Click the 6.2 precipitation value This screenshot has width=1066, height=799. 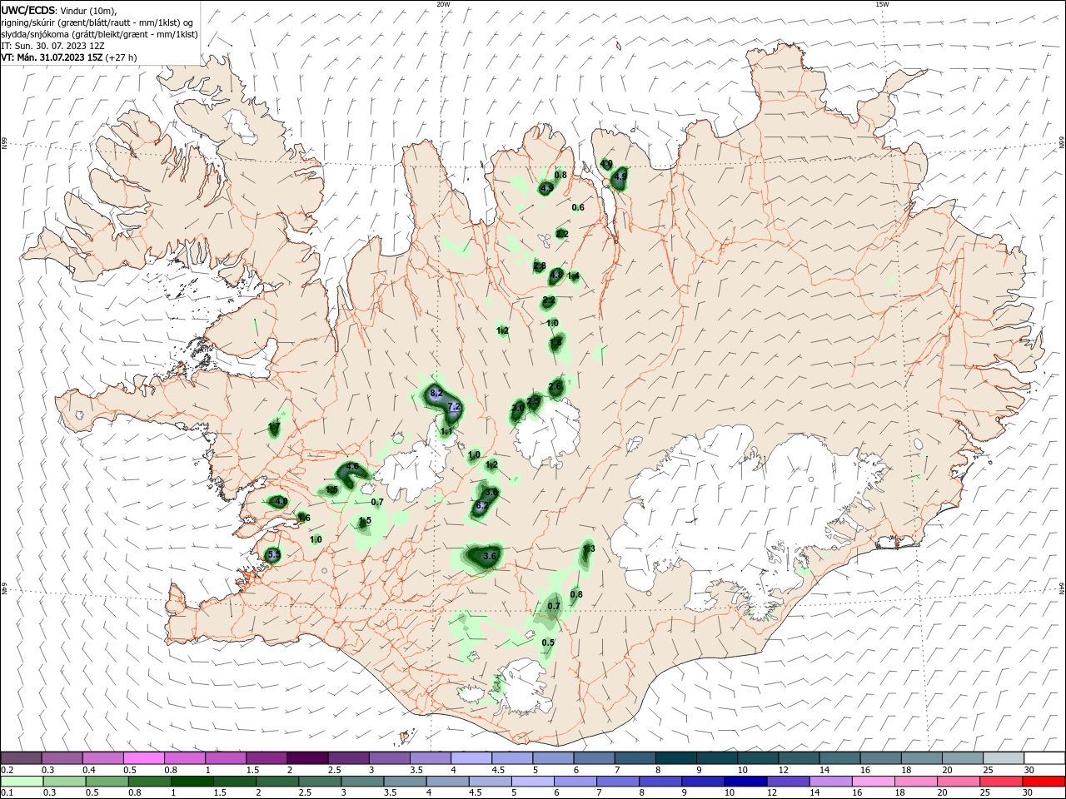pyautogui.click(x=481, y=506)
